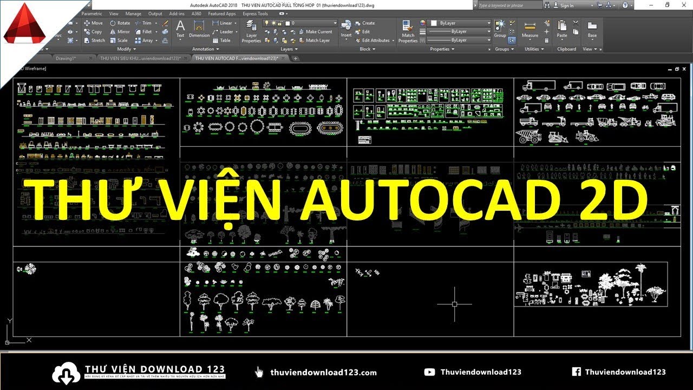693x390 pixels.
Task: Open the Add-ins ribbon tab
Action: coord(177,14)
